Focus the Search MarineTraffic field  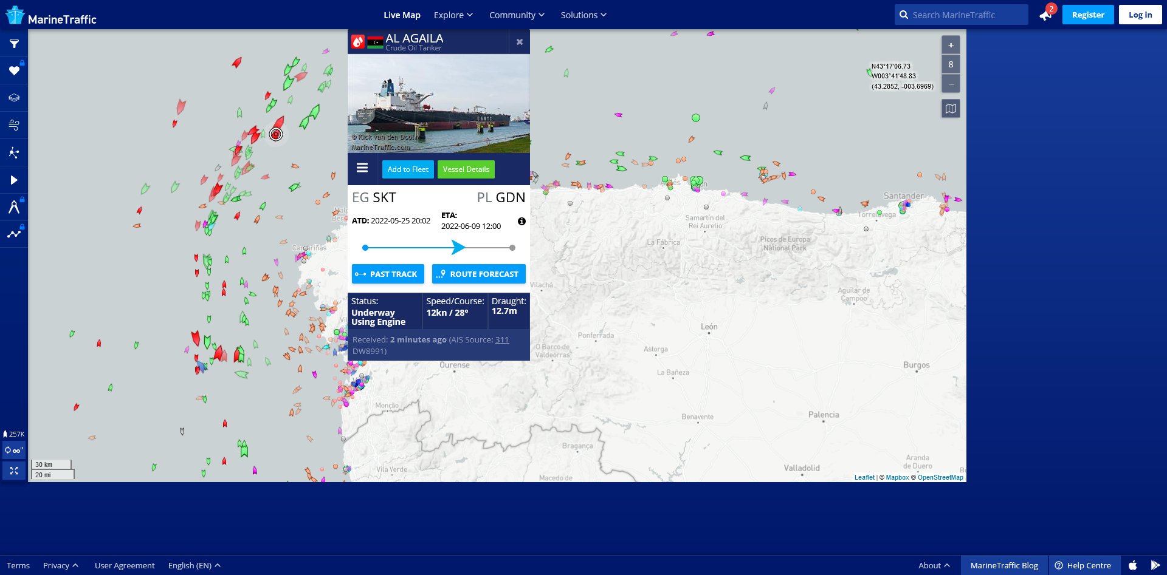point(962,15)
